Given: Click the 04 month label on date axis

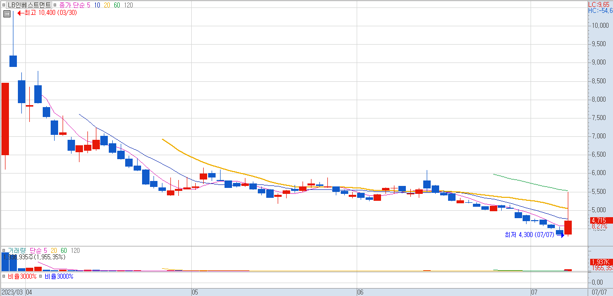Looking at the screenshot, I should pyautogui.click(x=29, y=293).
